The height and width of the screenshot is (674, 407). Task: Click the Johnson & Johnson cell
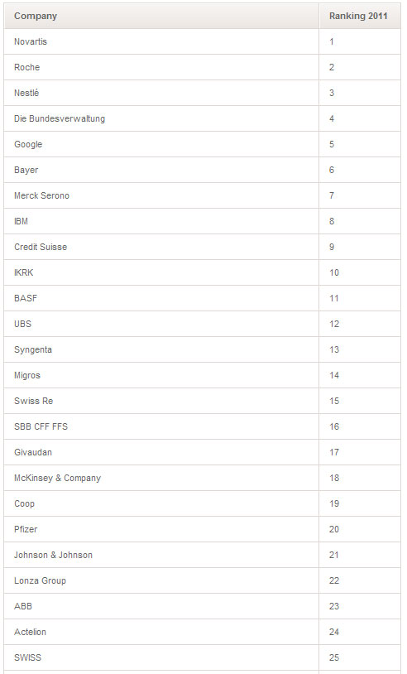click(161, 555)
